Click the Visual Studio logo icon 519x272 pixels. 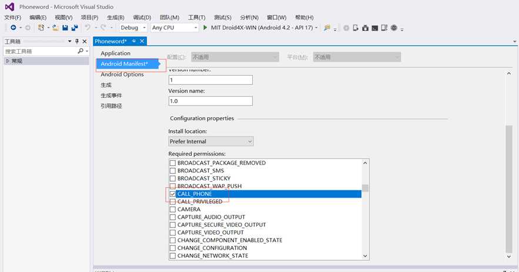pyautogui.click(x=9, y=6)
